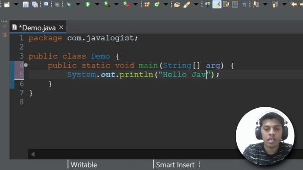Expand the Coverage dropdown arrow
Viewport: 303px width, 170px height.
[x=116, y=4]
